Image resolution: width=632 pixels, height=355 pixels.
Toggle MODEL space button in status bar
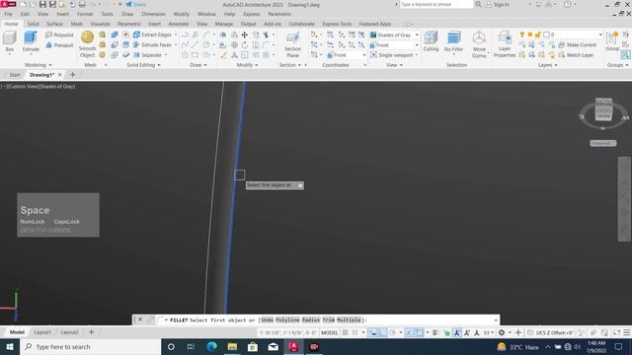329,332
